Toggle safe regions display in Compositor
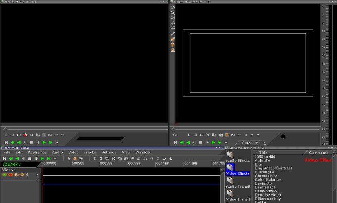Image resolution: width=337 pixels, height=203 pixels. coord(173,50)
